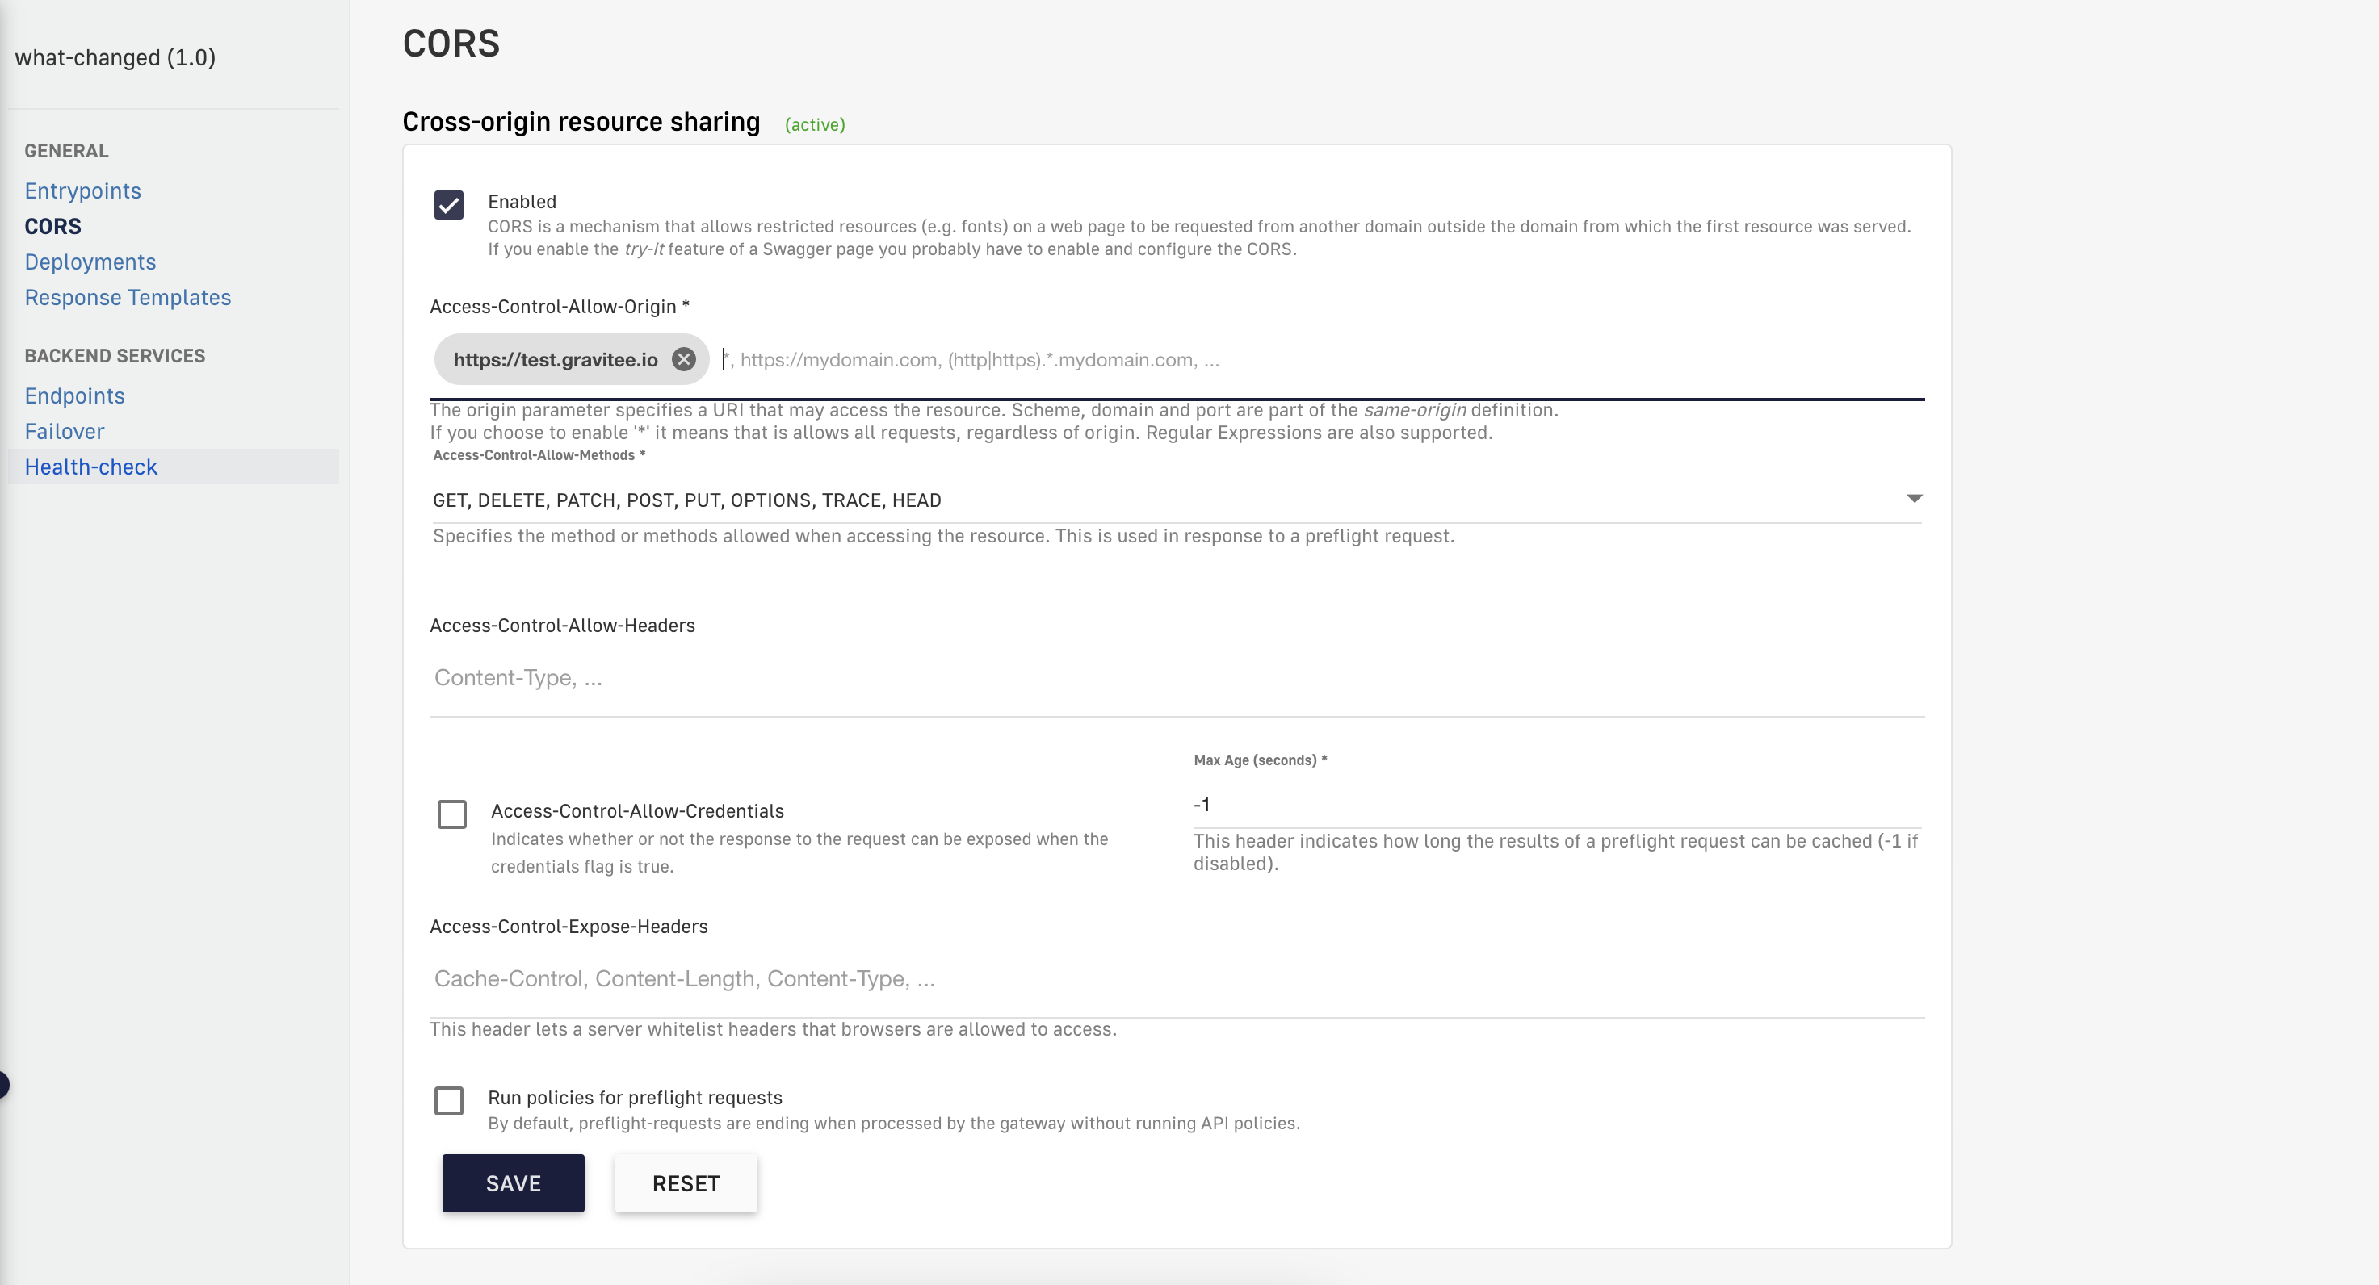Check Run policies for preflight requests
This screenshot has width=2379, height=1285.
tap(449, 1099)
